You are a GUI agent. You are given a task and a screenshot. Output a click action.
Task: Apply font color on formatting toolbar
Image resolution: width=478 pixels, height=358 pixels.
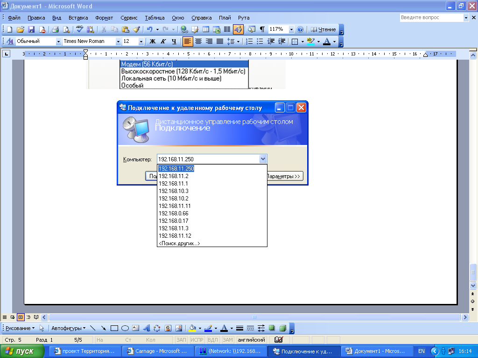pyautogui.click(x=326, y=41)
